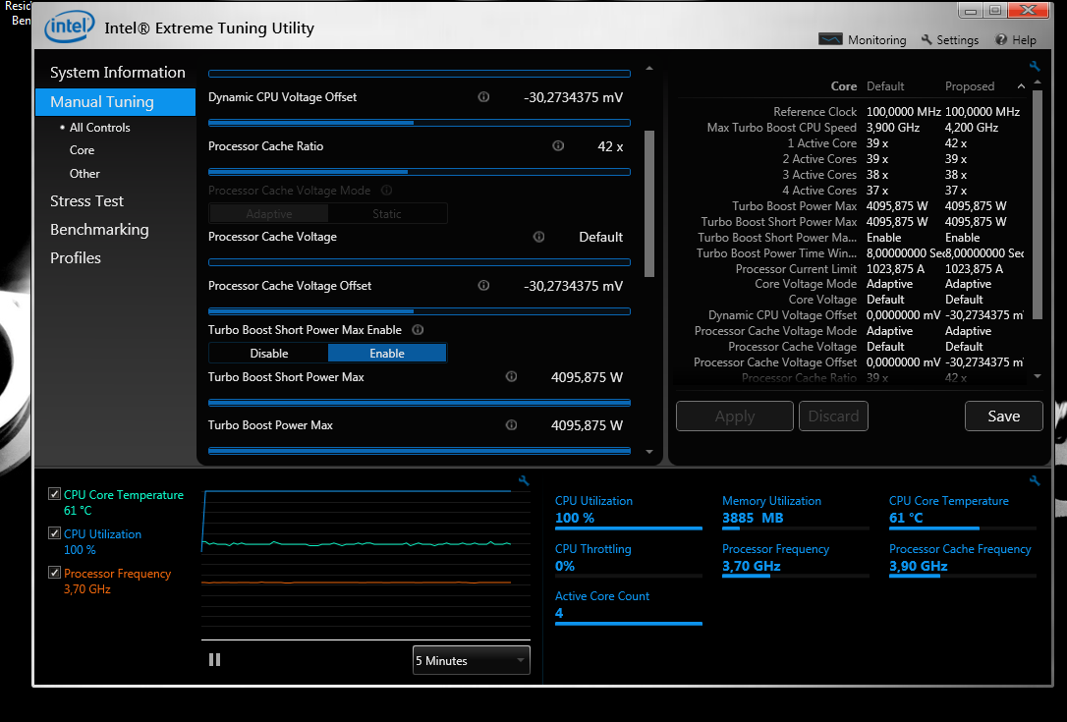Open Other sub-item under Manual Tuning
Image resolution: width=1067 pixels, height=722 pixels.
(x=84, y=174)
